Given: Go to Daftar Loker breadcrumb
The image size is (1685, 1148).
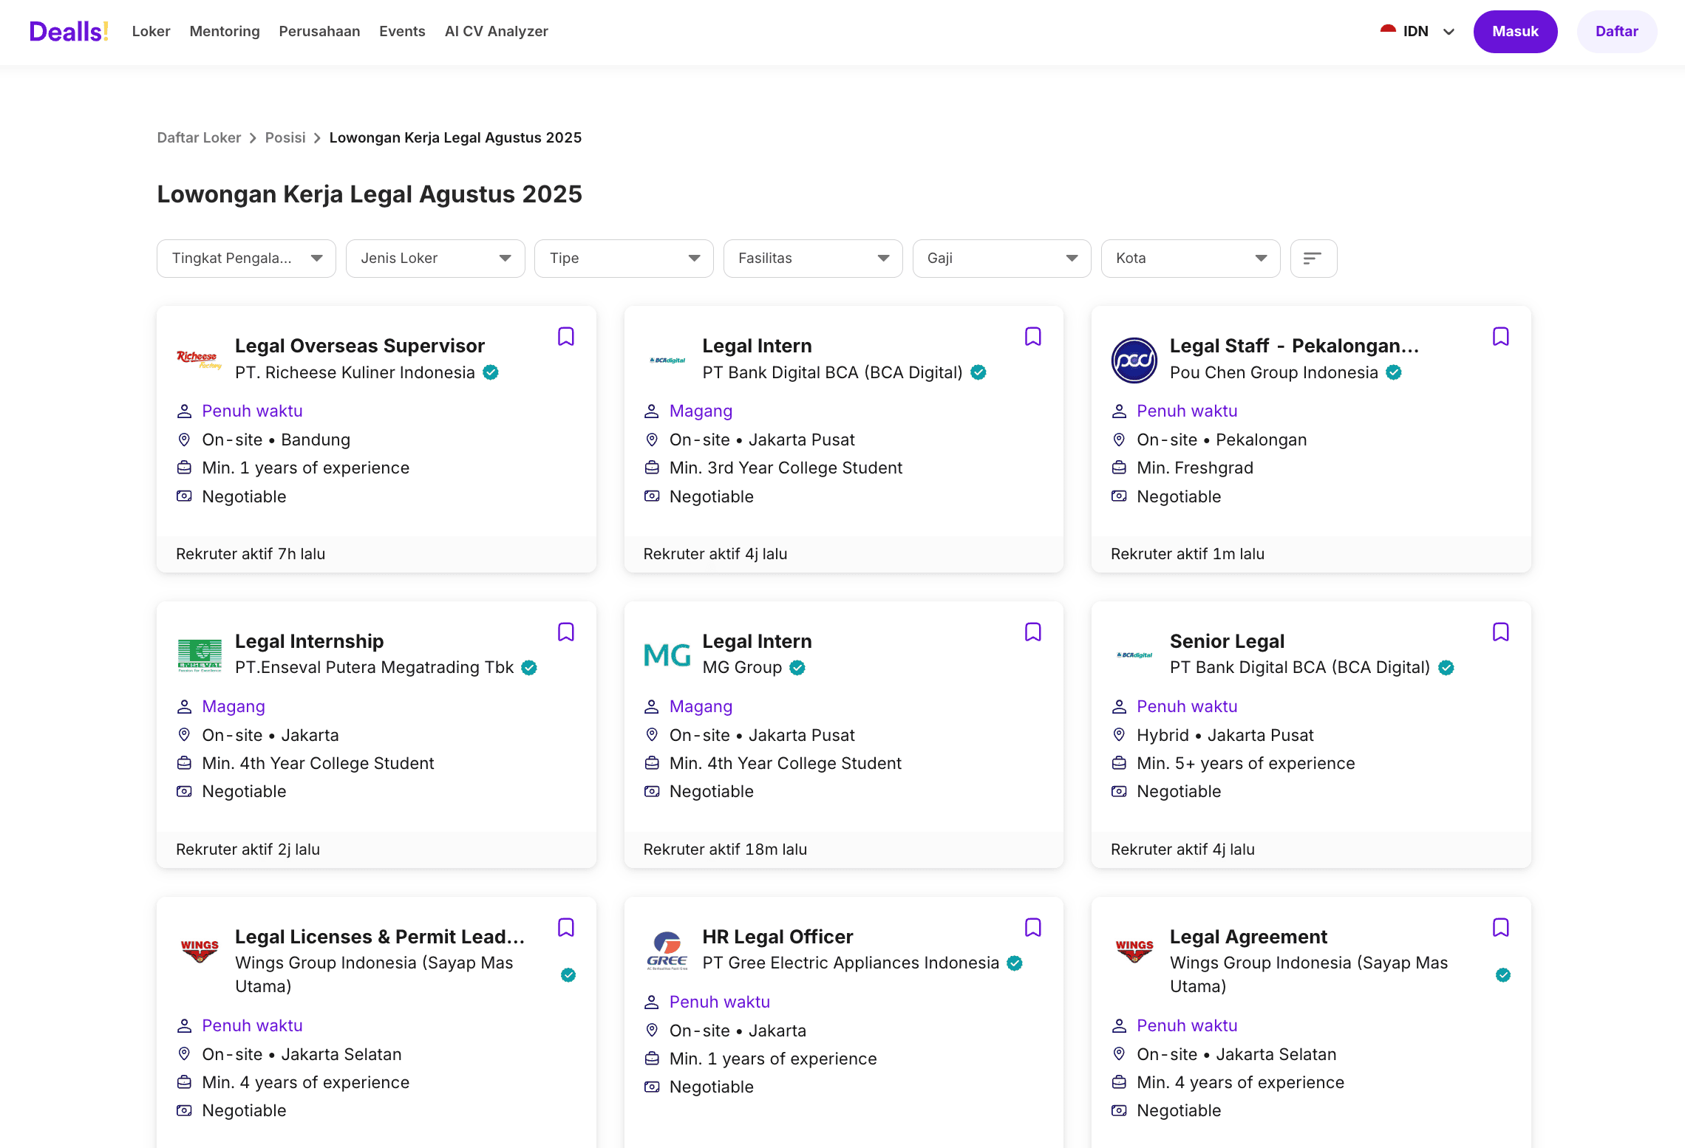Looking at the screenshot, I should pos(199,137).
